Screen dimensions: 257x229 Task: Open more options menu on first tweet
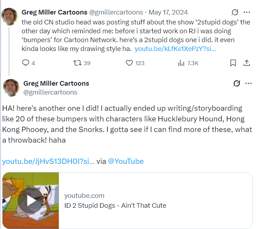coord(247,12)
